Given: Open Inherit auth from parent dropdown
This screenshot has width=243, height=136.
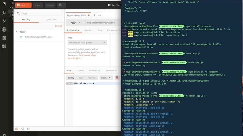Looking at the screenshot, I should tap(87, 43).
